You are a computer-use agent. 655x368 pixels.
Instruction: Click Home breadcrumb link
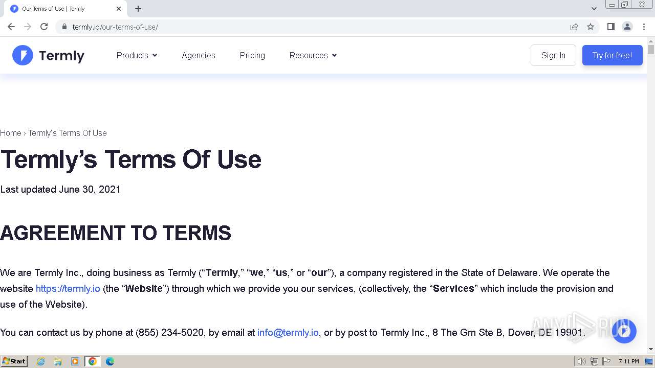[11, 133]
